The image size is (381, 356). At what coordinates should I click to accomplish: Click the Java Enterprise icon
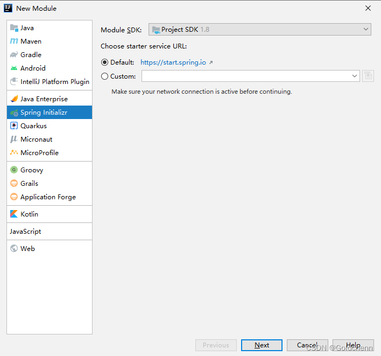click(14, 99)
